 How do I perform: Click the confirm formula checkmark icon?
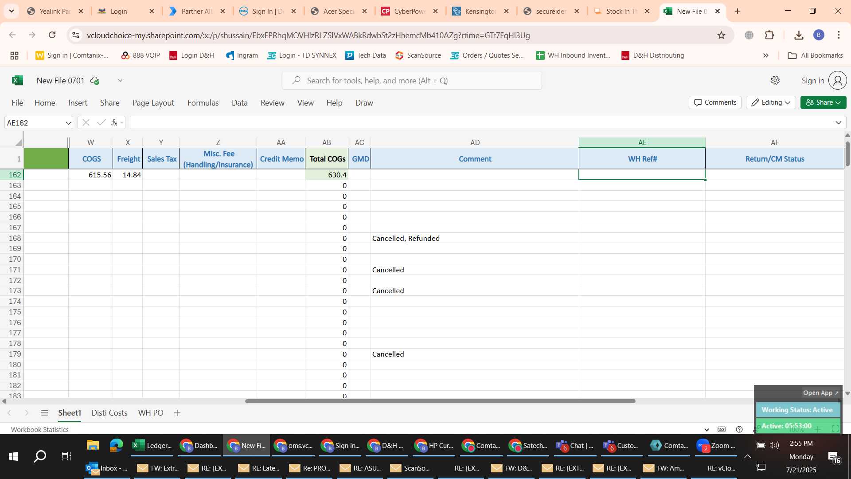[101, 122]
